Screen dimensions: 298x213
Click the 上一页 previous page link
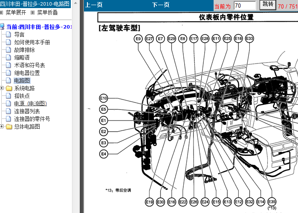click(x=94, y=5)
